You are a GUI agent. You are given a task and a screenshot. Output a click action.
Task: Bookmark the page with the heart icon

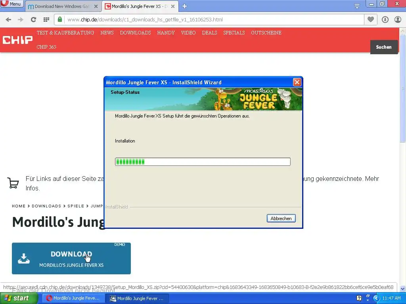click(371, 20)
